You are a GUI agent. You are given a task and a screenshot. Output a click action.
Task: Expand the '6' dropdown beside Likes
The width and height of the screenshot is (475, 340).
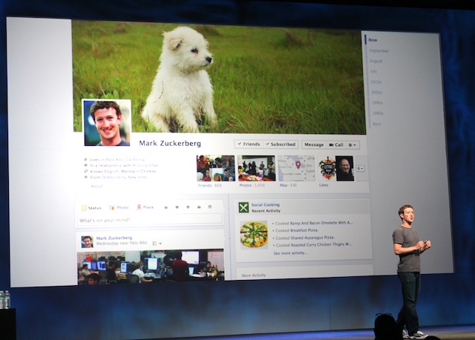(x=360, y=169)
